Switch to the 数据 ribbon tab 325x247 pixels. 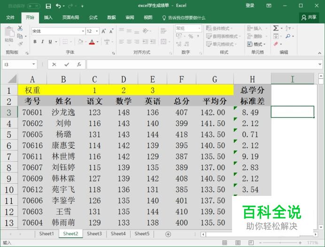click(x=111, y=18)
